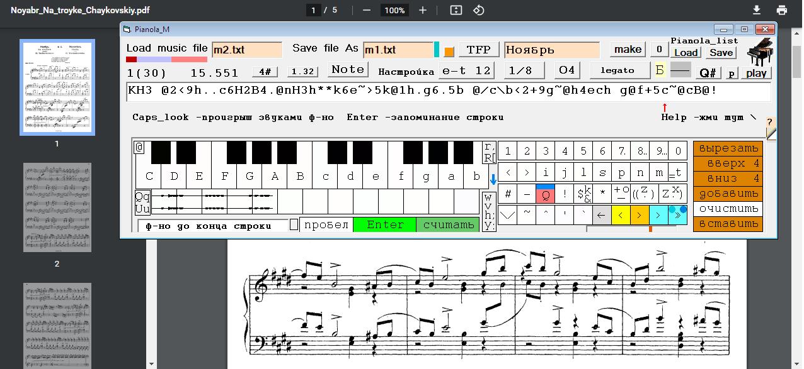Click the red Q key in symbol grid
The width and height of the screenshot is (804, 369).
tap(545, 194)
